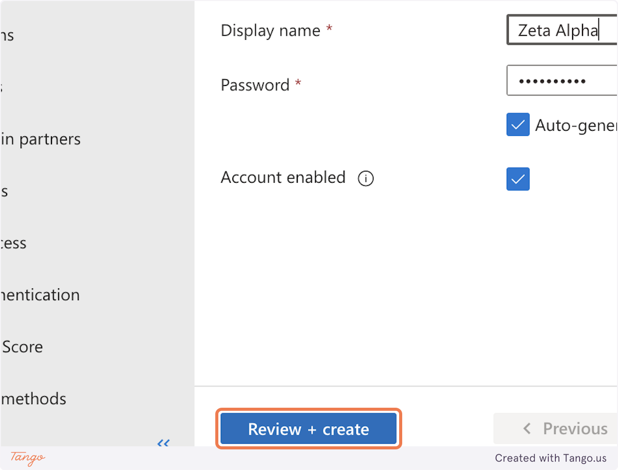
Task: Open the Created with Tango.us link
Action: pos(550,458)
